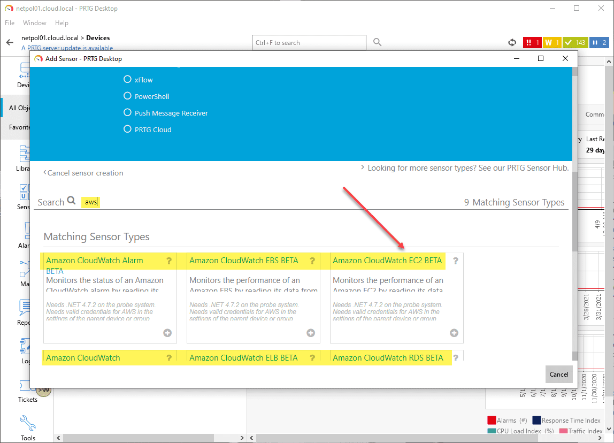
Task: Click teal CPU Load Index swatch
Action: (492, 431)
